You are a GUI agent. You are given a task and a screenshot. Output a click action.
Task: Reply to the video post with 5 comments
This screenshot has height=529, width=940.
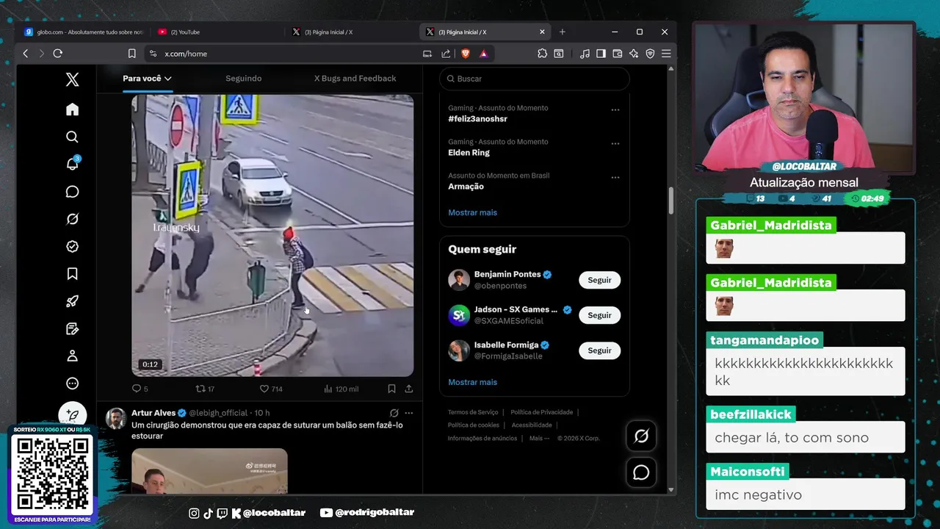coord(140,389)
